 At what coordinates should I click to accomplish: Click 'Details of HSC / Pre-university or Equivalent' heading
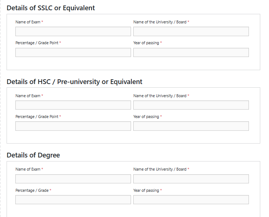pyautogui.click(x=74, y=82)
